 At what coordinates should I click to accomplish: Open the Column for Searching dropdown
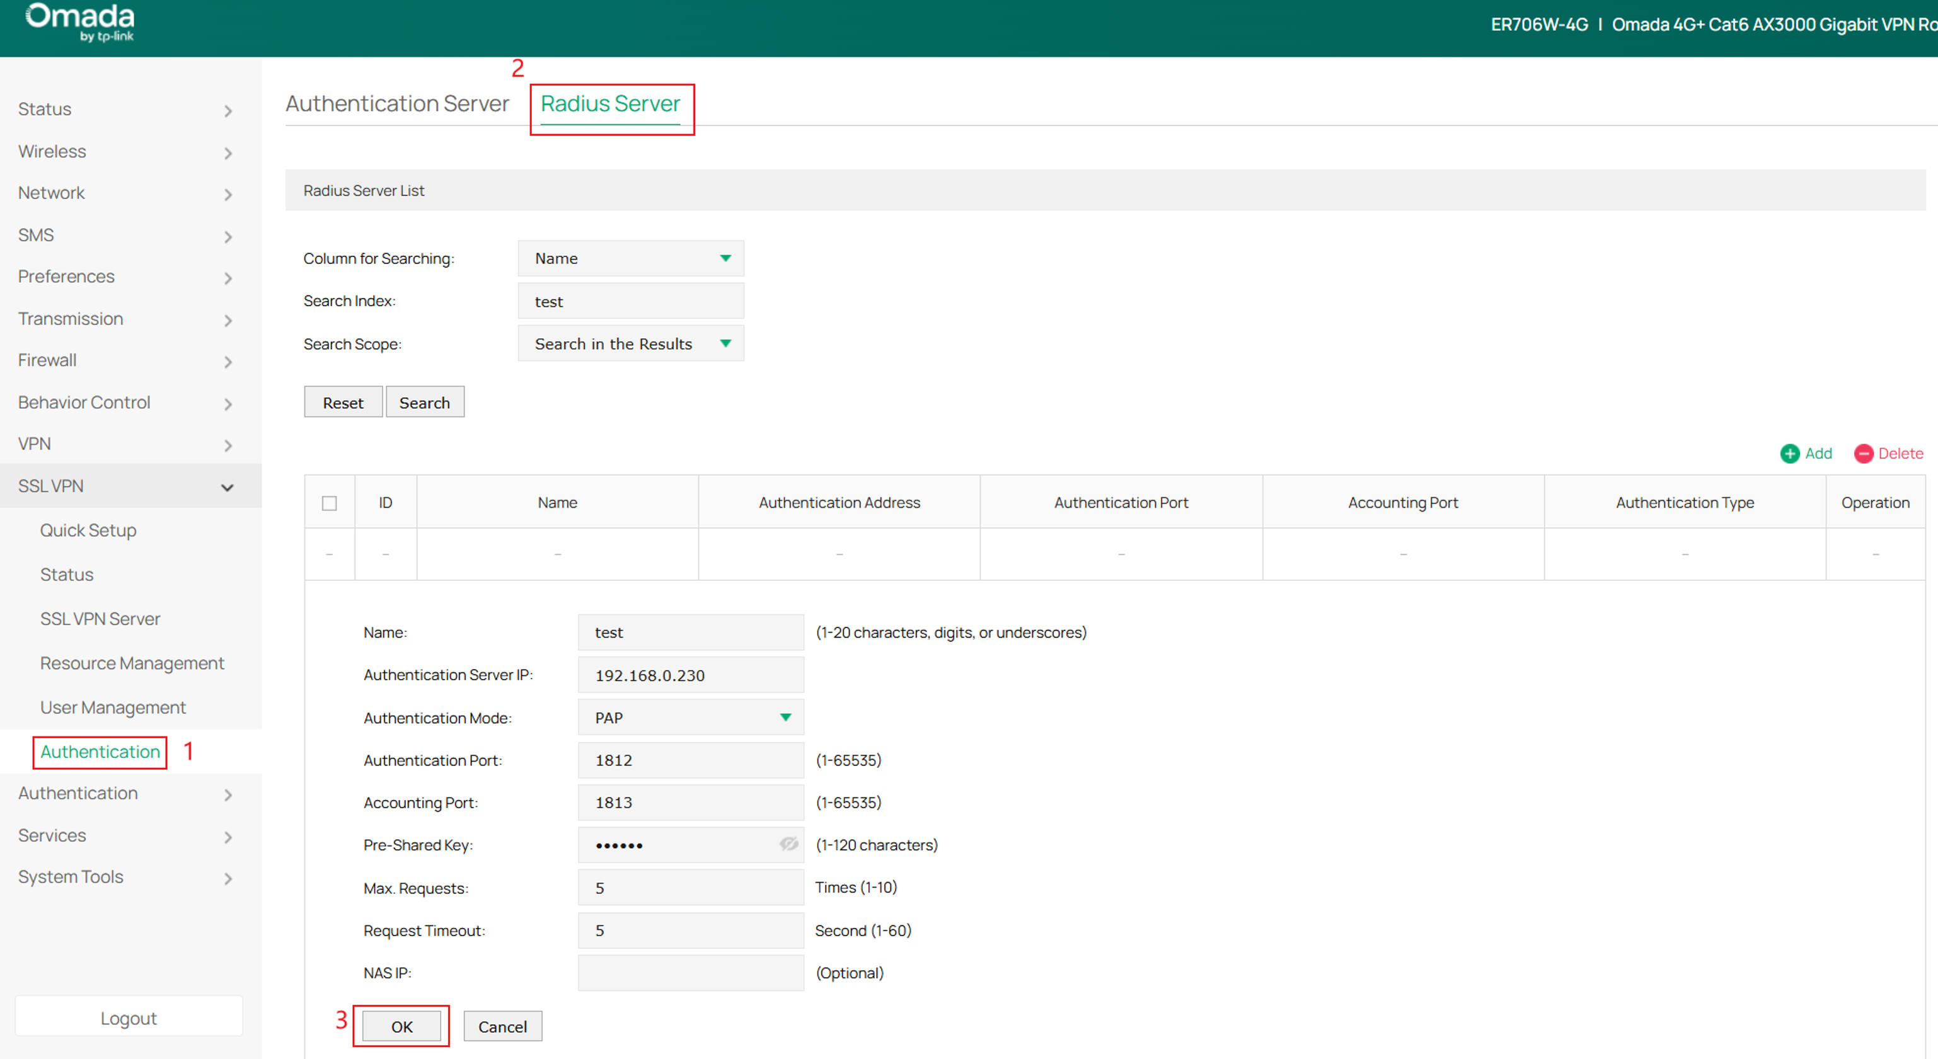click(x=630, y=258)
